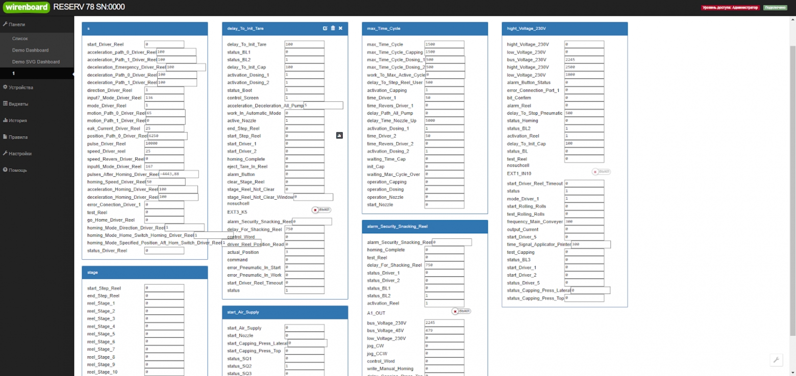Click the edit icon on delay_To_Init_Tare widget
The width and height of the screenshot is (796, 376).
click(x=325, y=29)
